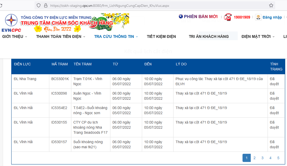Screen dimensions: 287x166
Task: Click the padlock site info icon
Action: (x=45, y=5)
